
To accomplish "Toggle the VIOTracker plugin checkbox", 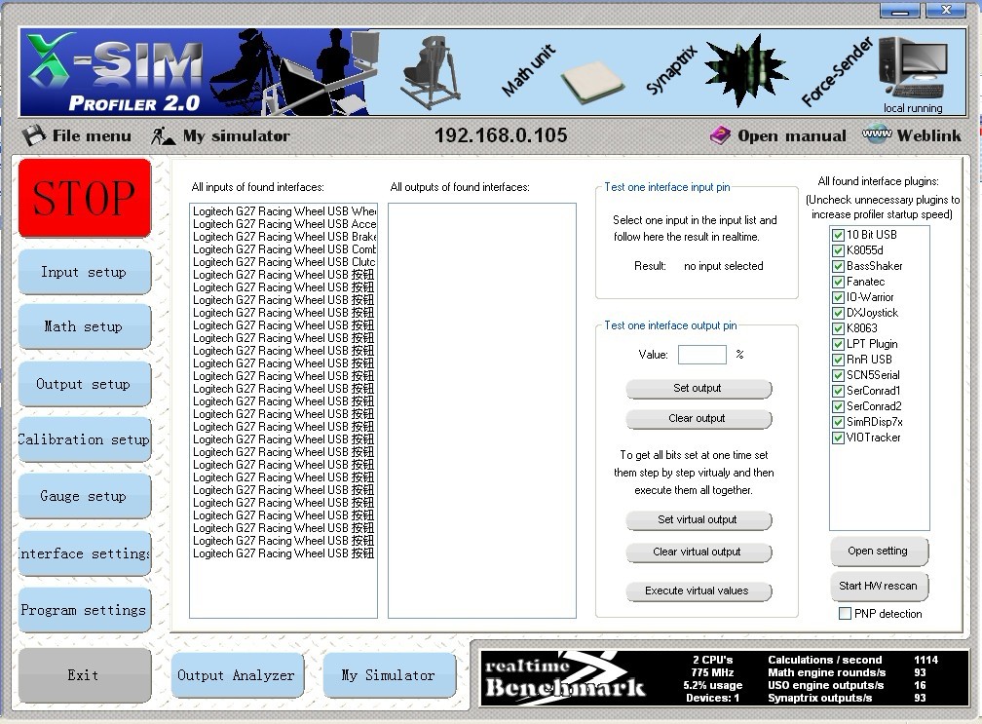I will (838, 438).
